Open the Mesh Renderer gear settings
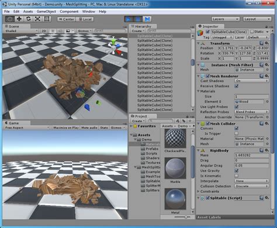277x228 pixels. (x=267, y=76)
